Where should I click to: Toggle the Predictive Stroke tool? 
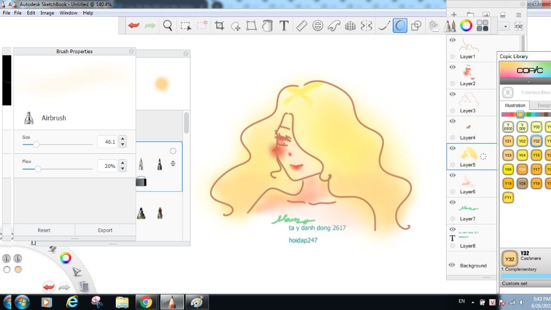pyautogui.click(x=400, y=26)
